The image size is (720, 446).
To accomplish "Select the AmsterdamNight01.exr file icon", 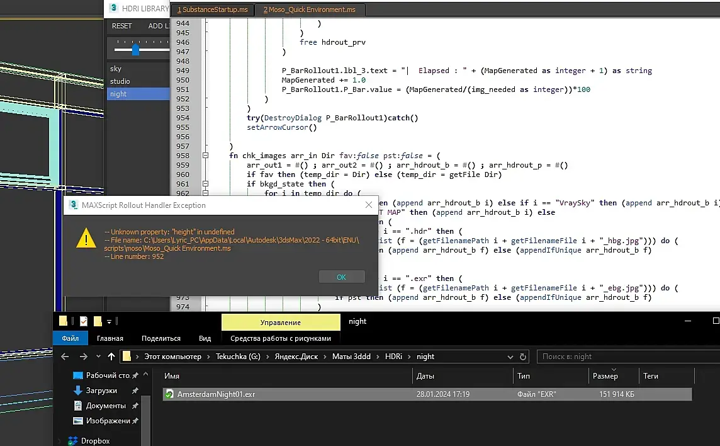I will (x=169, y=394).
